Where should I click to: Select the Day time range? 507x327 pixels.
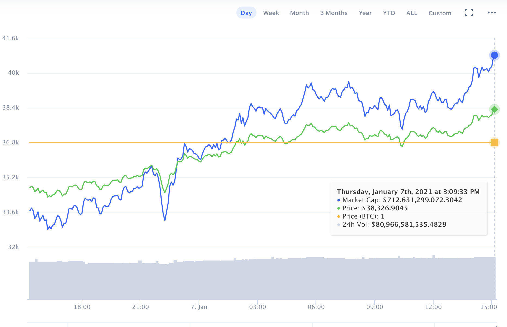coord(246,13)
